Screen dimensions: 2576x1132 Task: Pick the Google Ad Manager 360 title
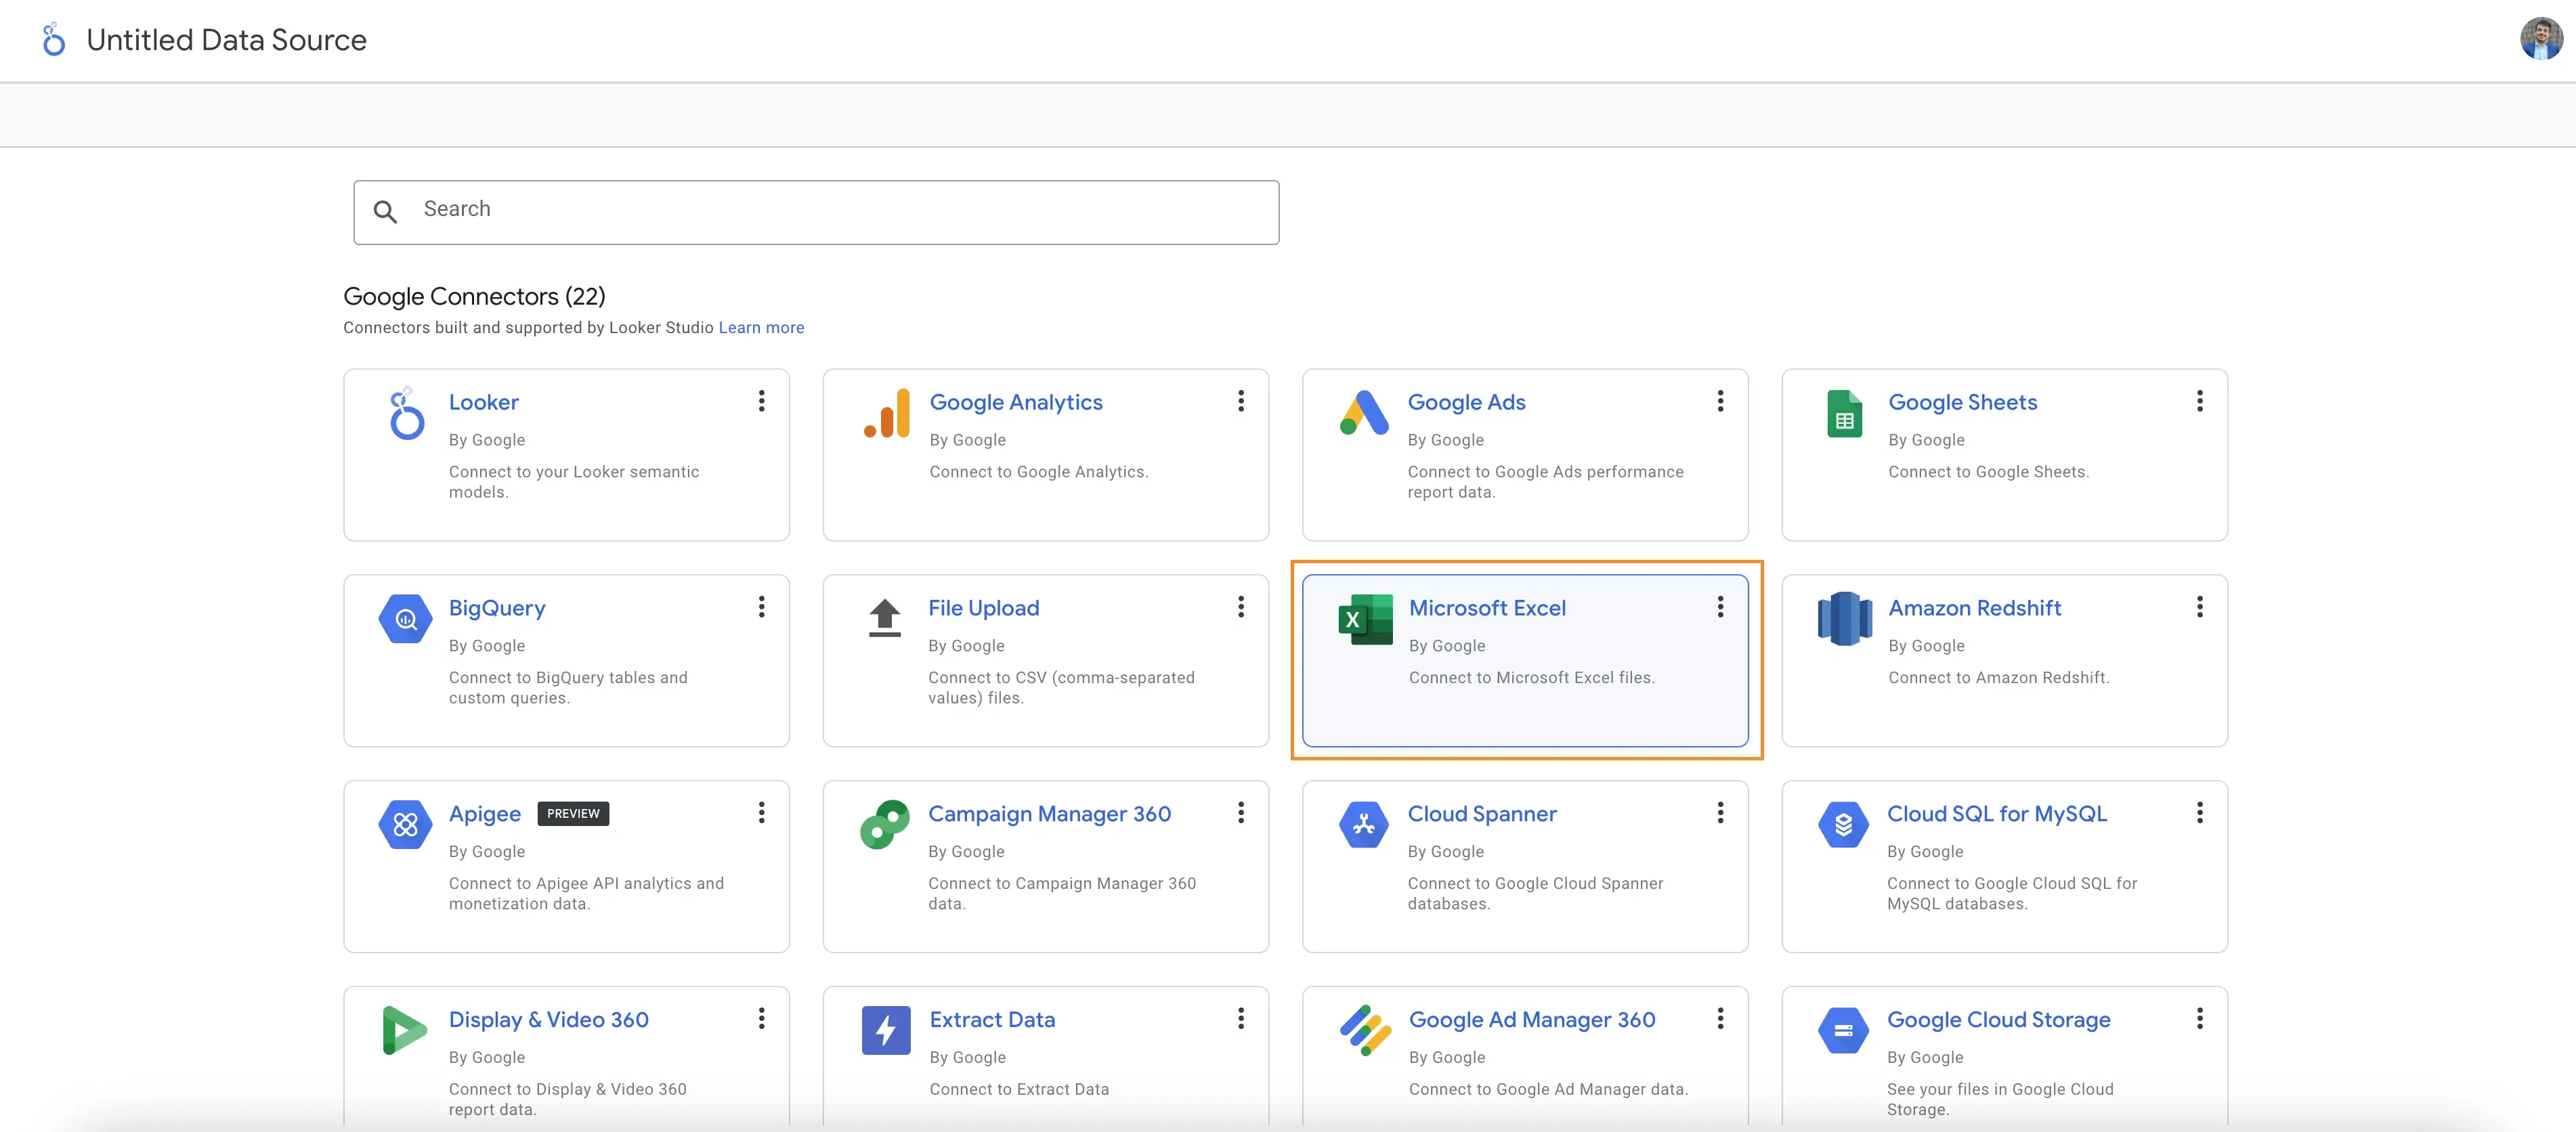point(1532,1020)
